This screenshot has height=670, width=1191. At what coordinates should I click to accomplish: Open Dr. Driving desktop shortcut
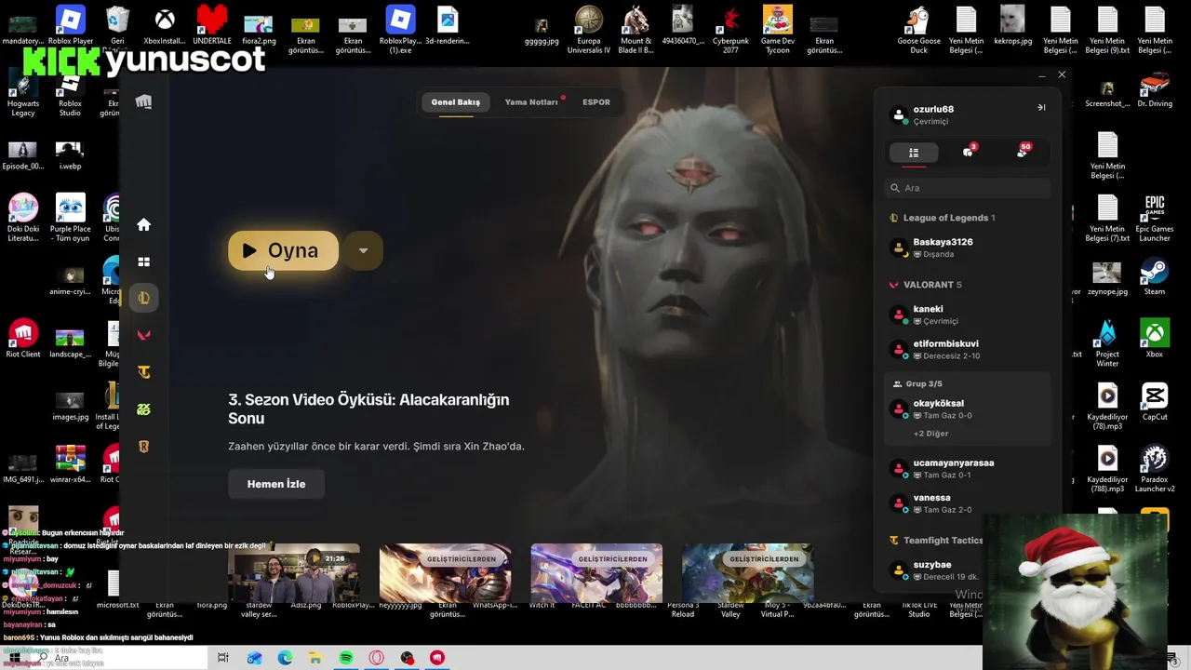tap(1155, 91)
